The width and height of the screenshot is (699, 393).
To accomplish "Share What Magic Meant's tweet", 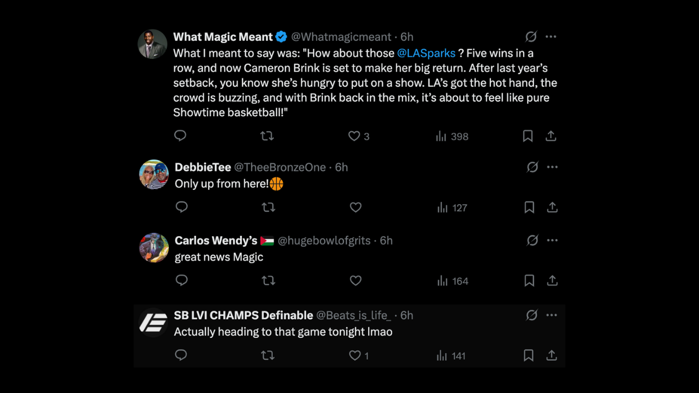I will (551, 136).
